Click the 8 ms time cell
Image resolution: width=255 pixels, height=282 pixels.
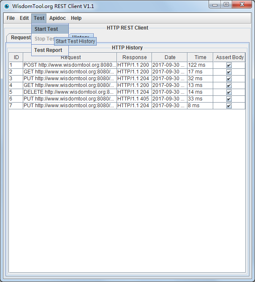200,106
